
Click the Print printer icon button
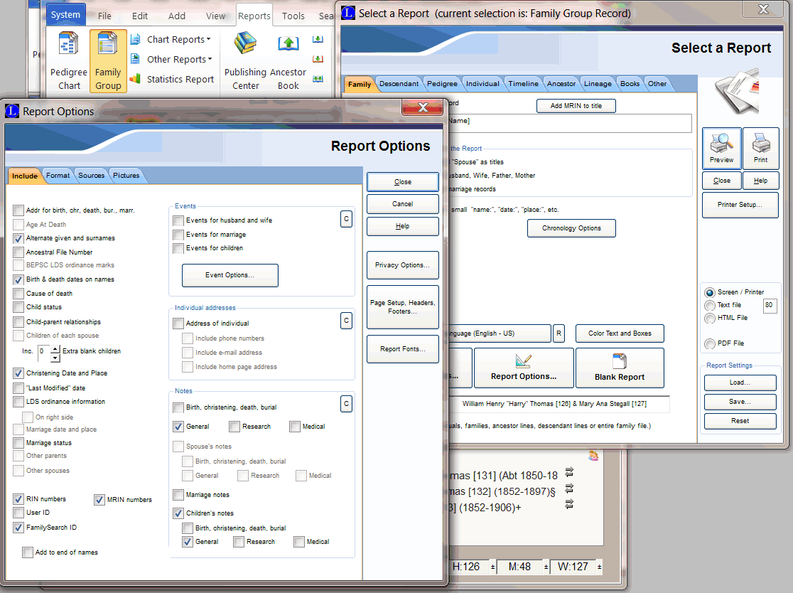point(760,148)
